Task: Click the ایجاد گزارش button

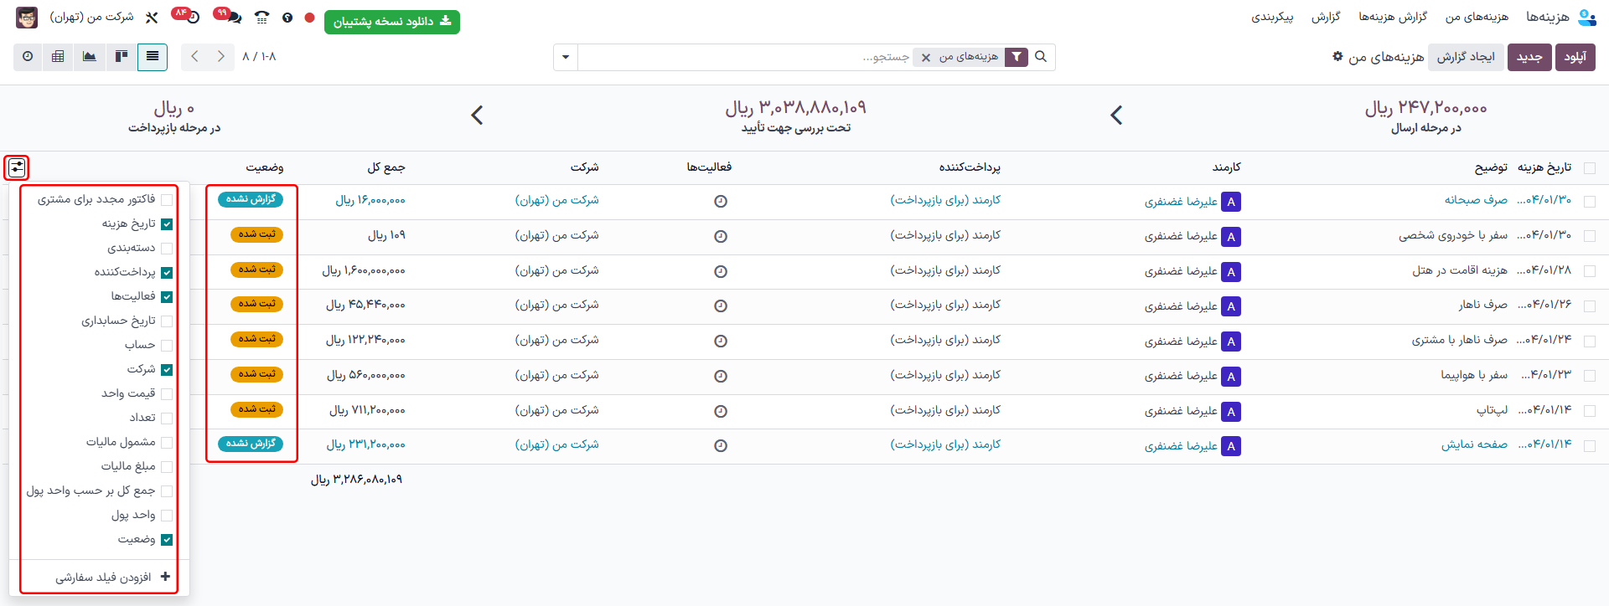Action: point(1466,57)
